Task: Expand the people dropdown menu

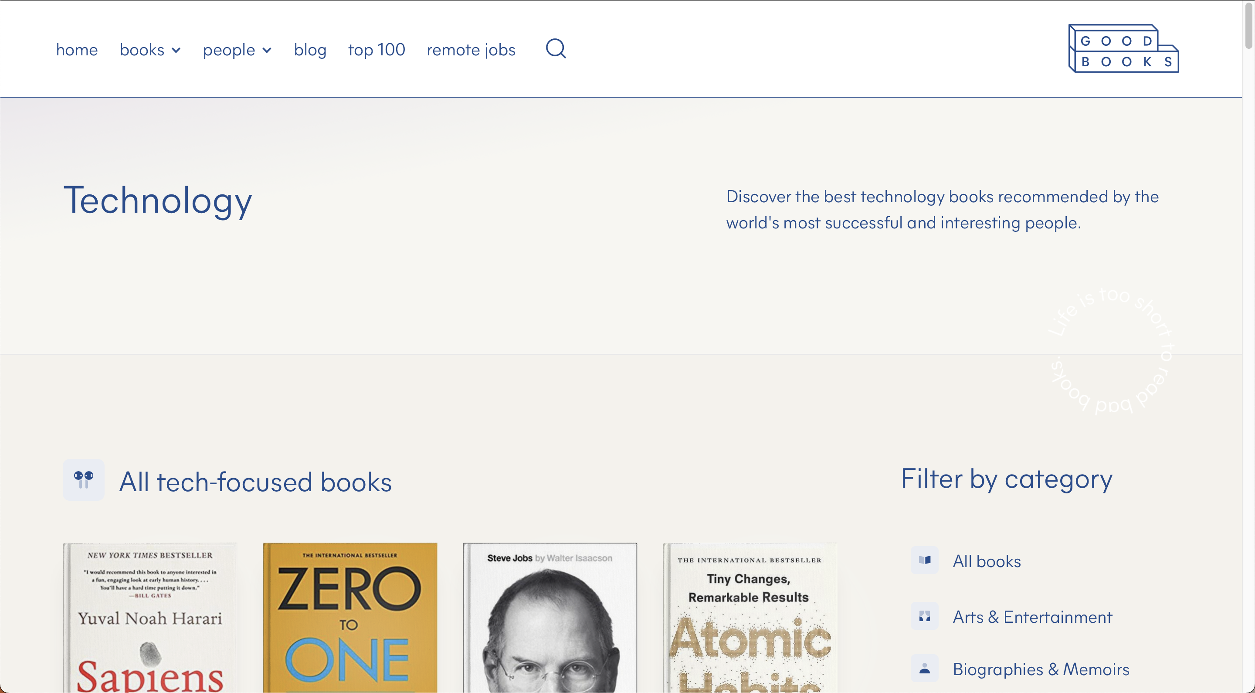Action: (x=237, y=49)
